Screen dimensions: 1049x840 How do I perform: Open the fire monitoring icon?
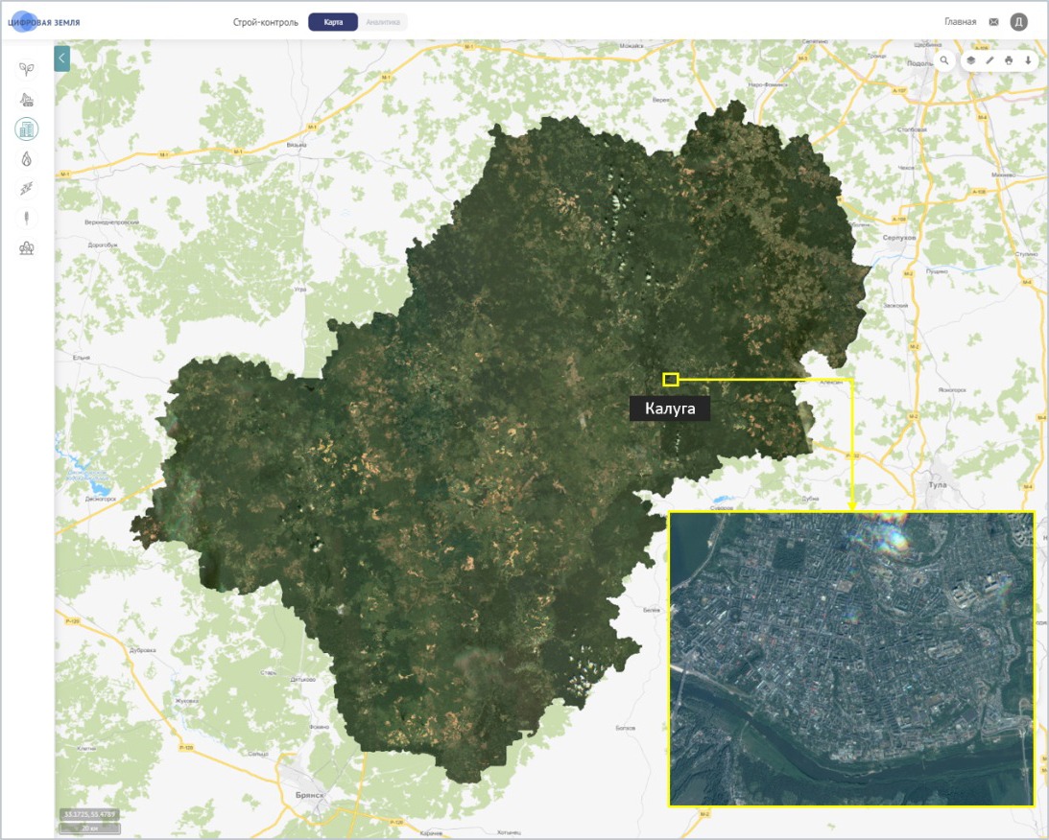[x=27, y=158]
